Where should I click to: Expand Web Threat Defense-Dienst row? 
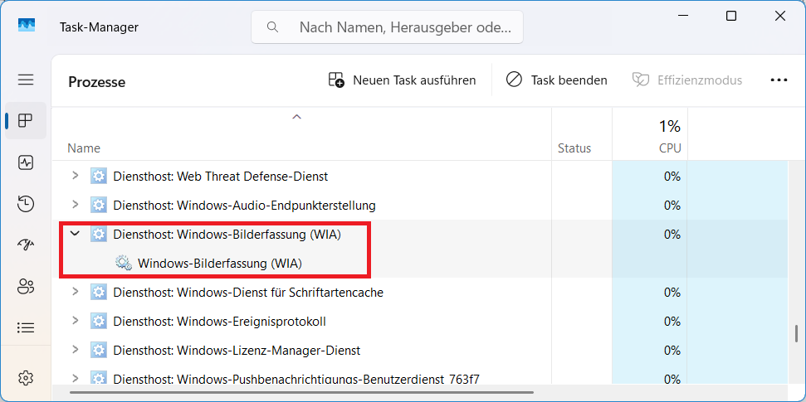[x=76, y=176]
